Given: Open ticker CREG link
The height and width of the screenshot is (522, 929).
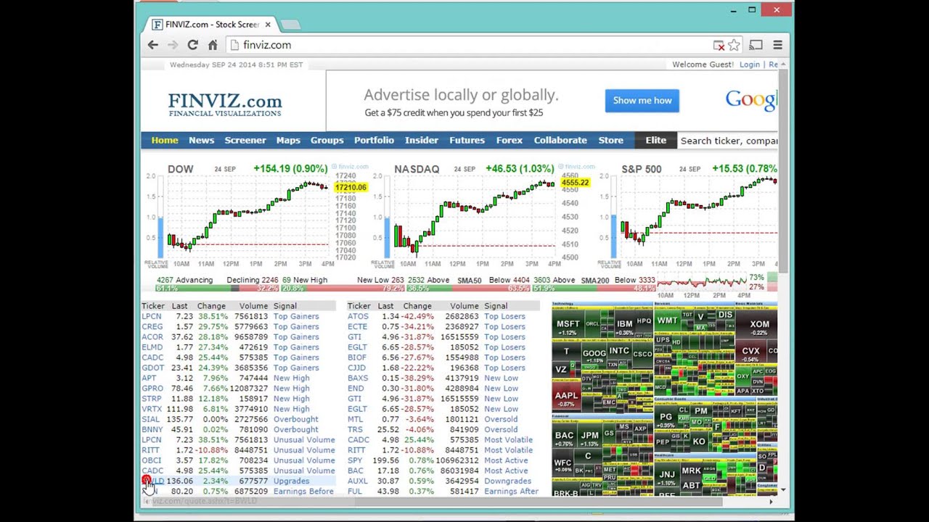Looking at the screenshot, I should point(152,326).
